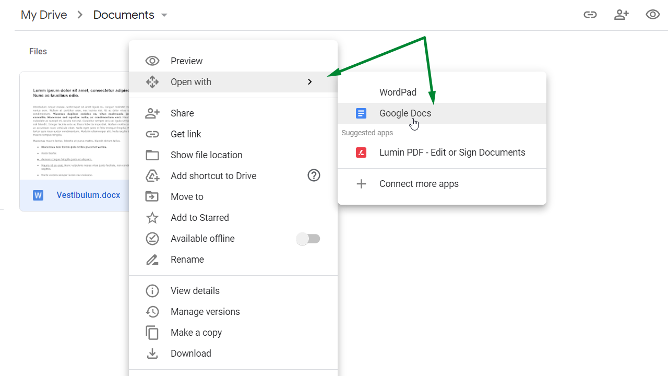Click the blue Google Docs icon in submenu

pyautogui.click(x=361, y=113)
